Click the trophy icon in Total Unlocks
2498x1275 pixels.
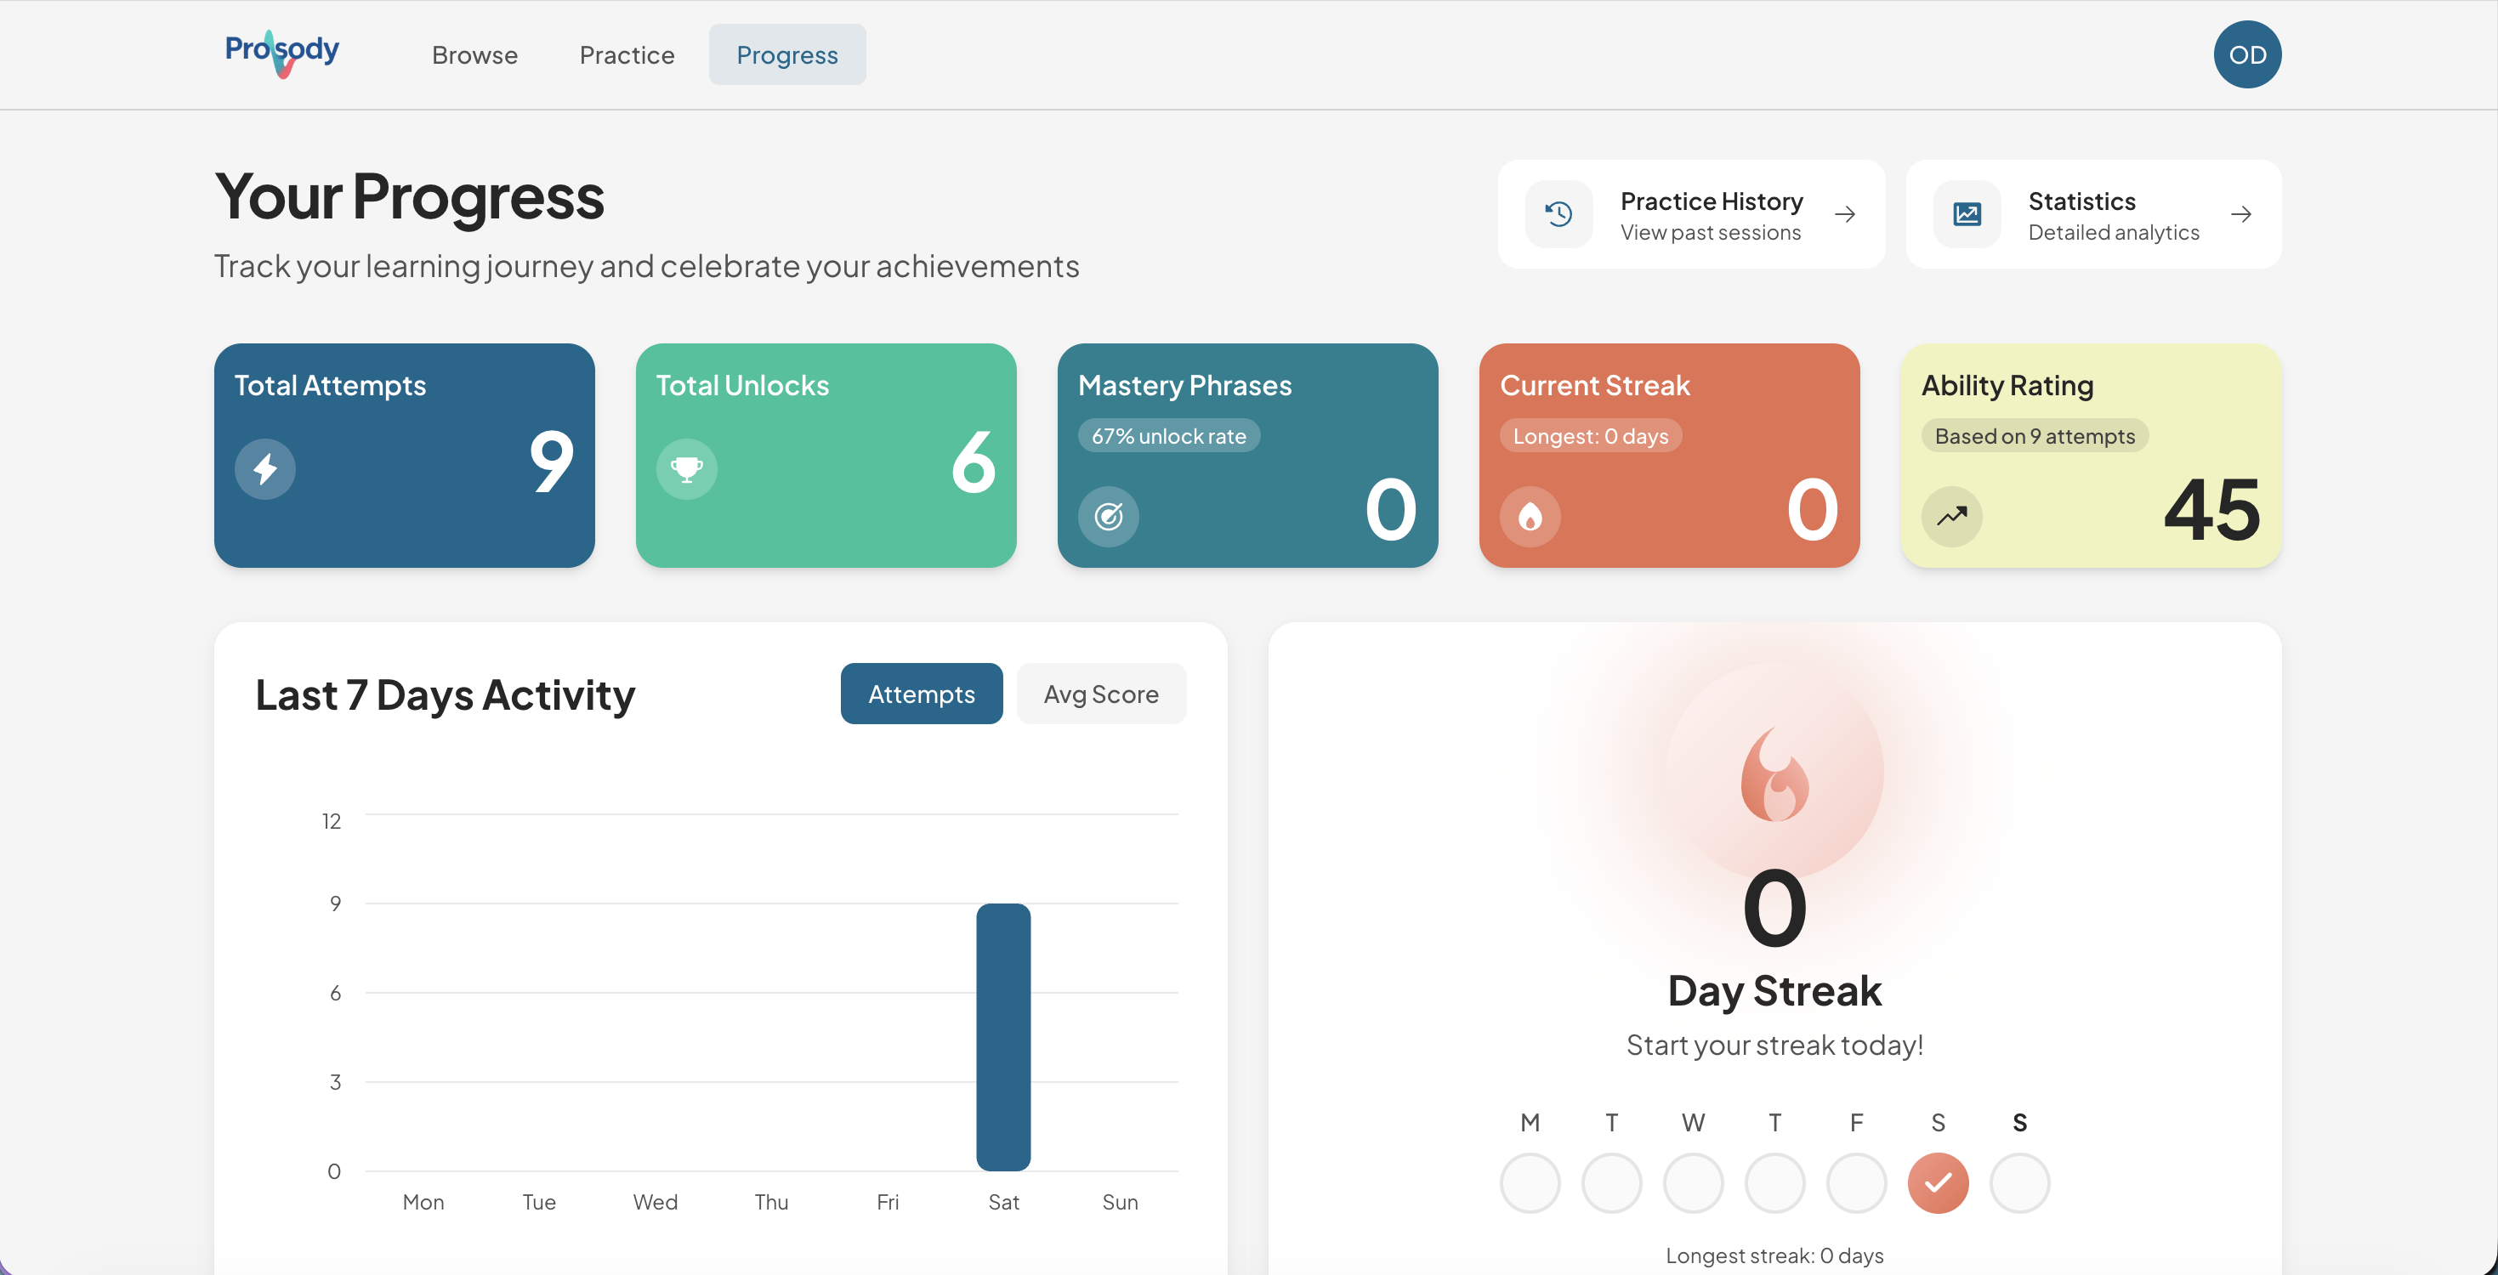[x=686, y=469]
